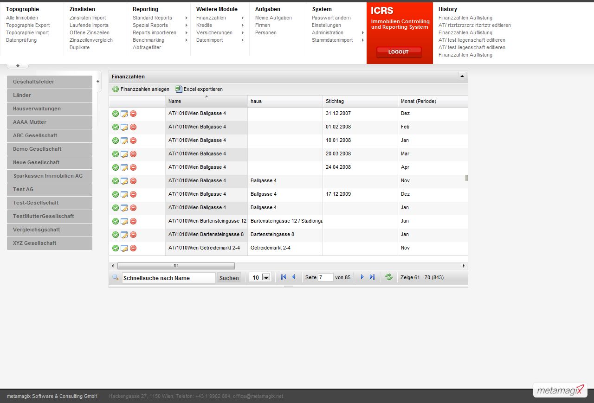
Task: Expand the Versicherungen submenu arrow
Action: click(242, 33)
